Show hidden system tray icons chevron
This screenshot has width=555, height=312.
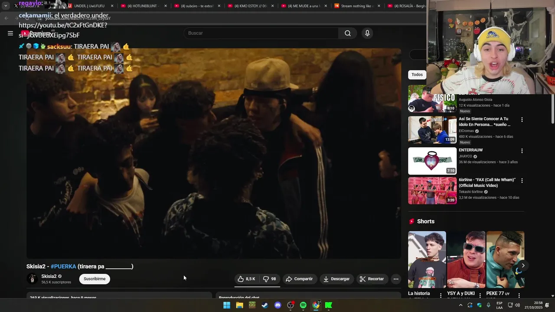click(460, 305)
